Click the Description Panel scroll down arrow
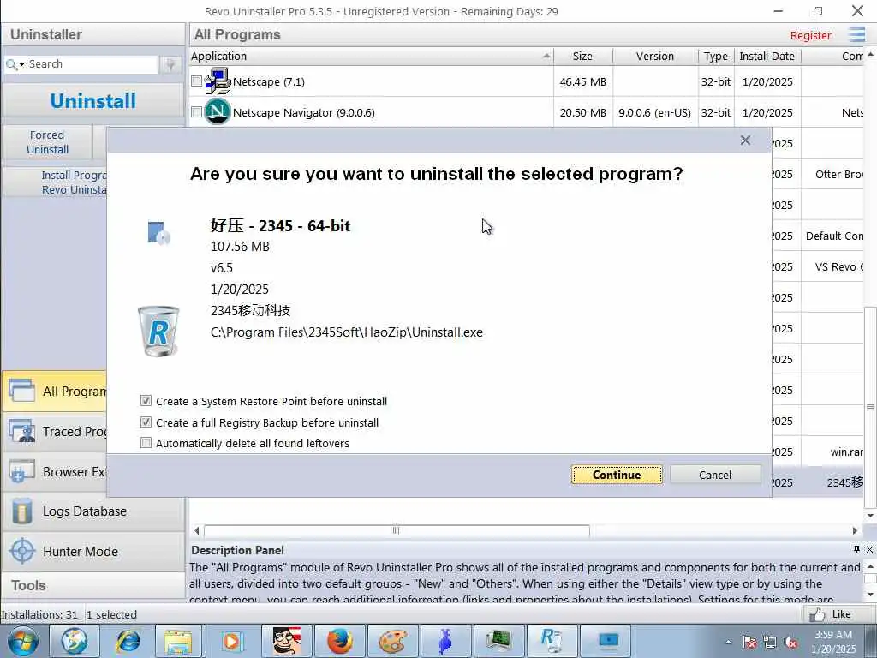877x658 pixels. [870, 594]
